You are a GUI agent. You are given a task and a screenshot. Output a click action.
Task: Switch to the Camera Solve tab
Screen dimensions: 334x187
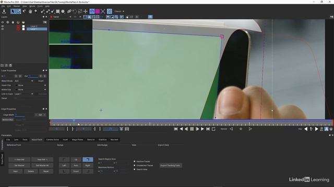tap(52, 140)
